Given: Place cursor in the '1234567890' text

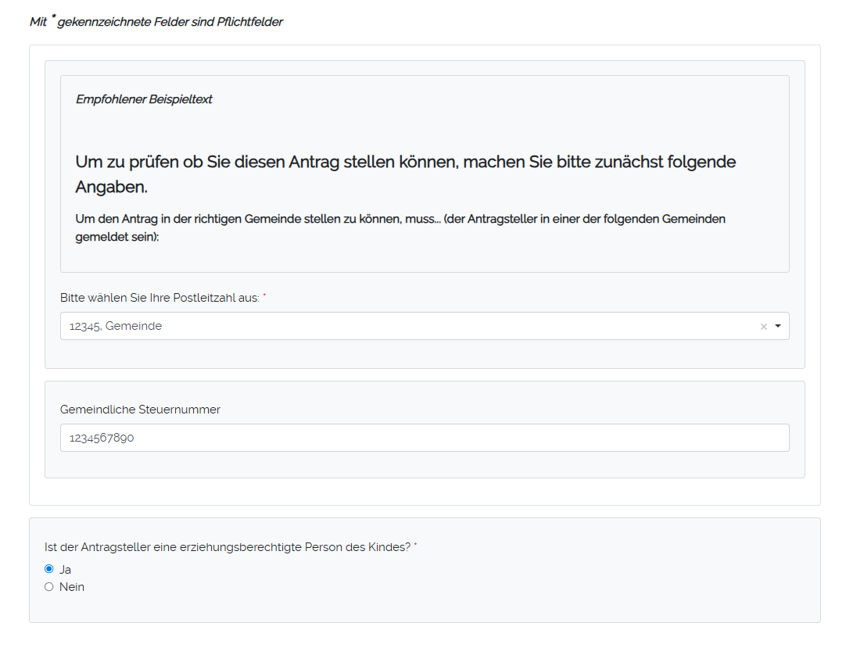Looking at the screenshot, I should click(x=102, y=438).
